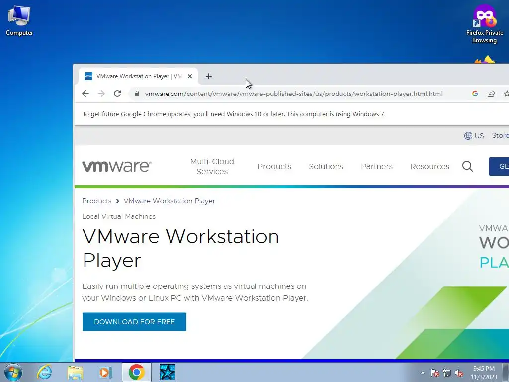Open Action Center flag icon
509x382 pixels.
[x=435, y=373]
